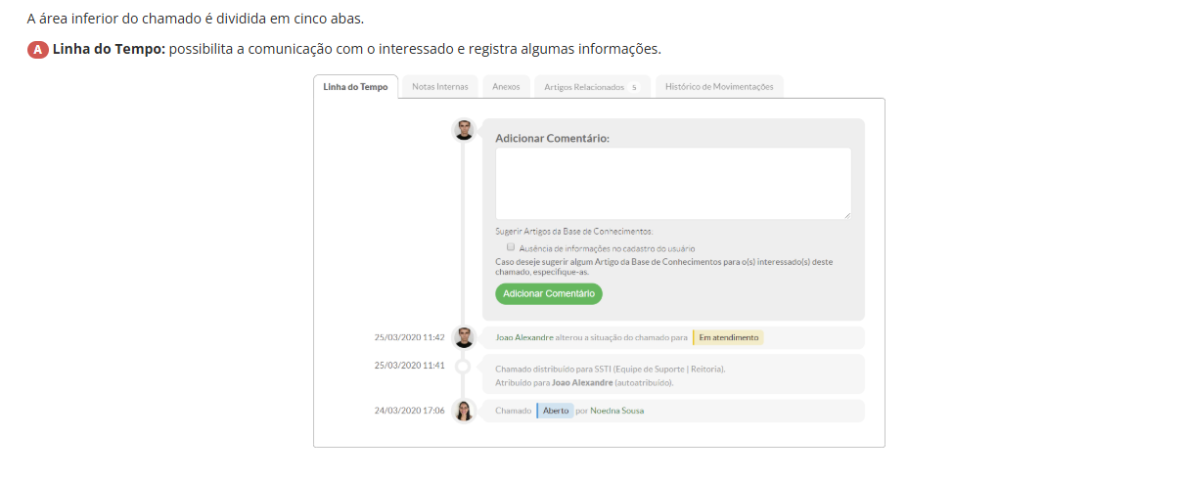Show the Histórico de Movimentações tab

[719, 86]
